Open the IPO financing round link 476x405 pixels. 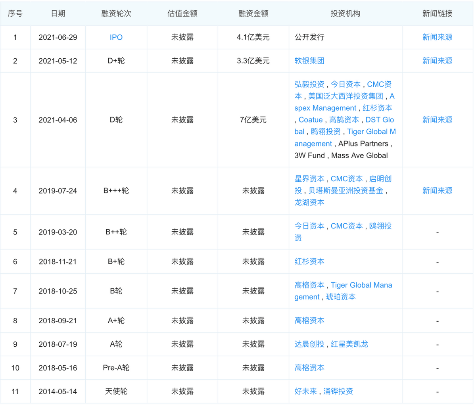tap(116, 37)
